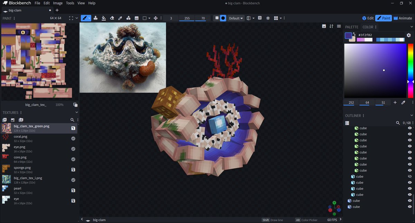This screenshot has height=223, width=415.
Task: Select the Copy Brush stamp tool
Action: coord(95,18)
